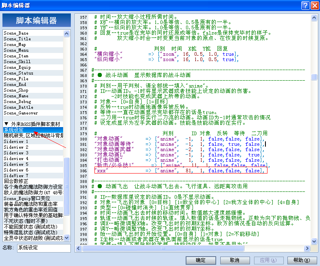This screenshot has height=266, width=320.
Task: Select Scene_Item script
Action: point(33,56)
